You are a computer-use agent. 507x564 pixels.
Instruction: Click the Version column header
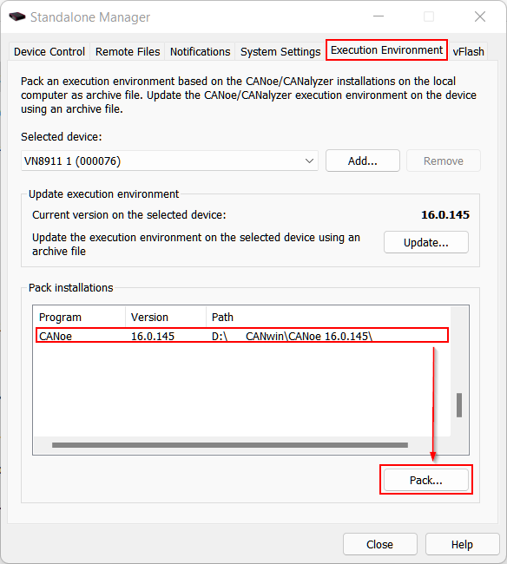pos(166,318)
